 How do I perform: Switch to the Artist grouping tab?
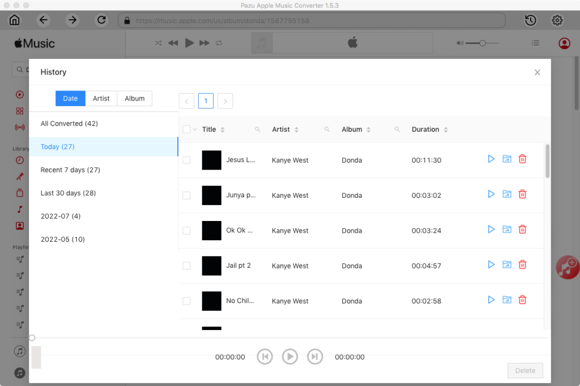click(x=101, y=98)
